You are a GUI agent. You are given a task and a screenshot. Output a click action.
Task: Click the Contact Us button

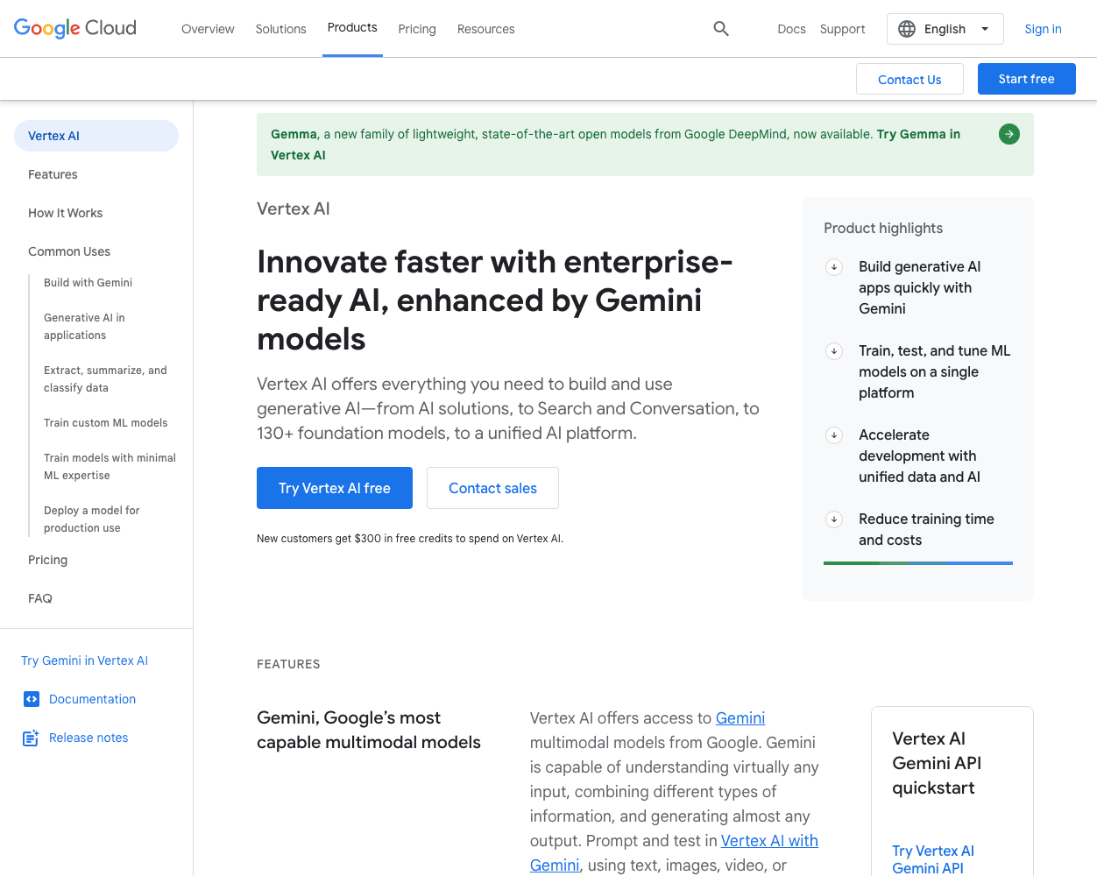[x=909, y=79]
